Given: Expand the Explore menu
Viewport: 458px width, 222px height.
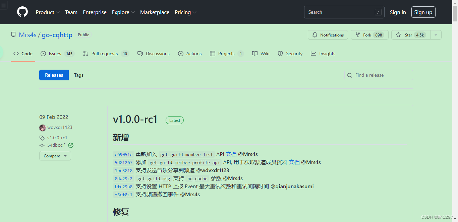Looking at the screenshot, I should click(123, 12).
